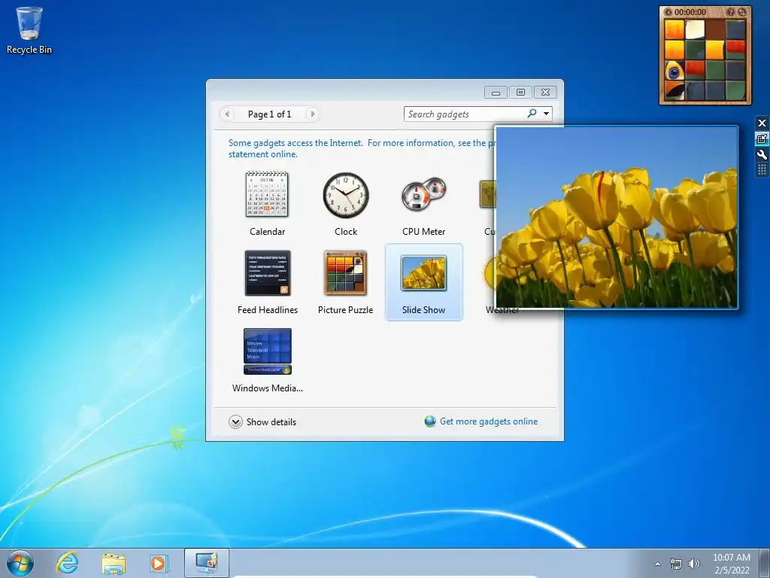Click the toucan eye puzzle tile
This screenshot has height=578, width=770.
click(x=675, y=70)
